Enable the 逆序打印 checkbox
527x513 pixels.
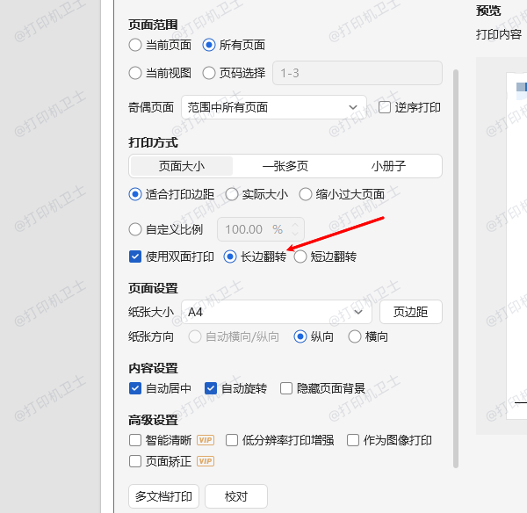[385, 107]
